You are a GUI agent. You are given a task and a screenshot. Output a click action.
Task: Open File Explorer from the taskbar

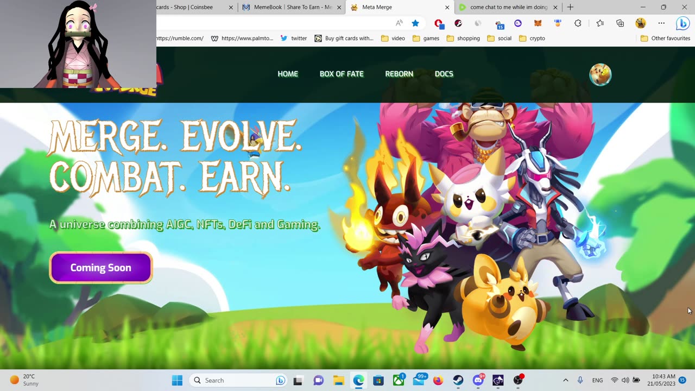[338, 380]
